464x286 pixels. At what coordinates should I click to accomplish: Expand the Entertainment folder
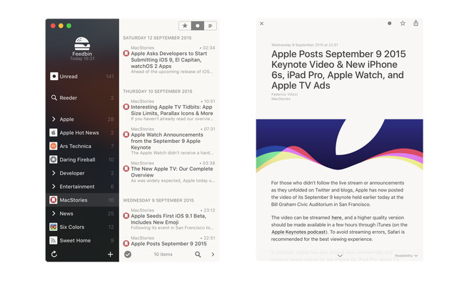tap(54, 187)
